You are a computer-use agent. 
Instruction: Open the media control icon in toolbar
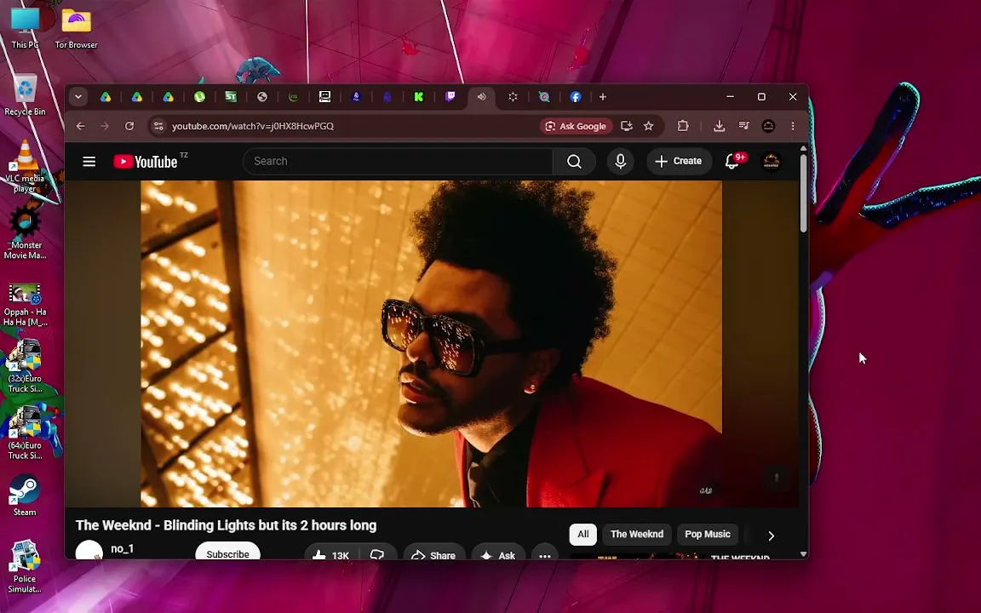(x=743, y=126)
